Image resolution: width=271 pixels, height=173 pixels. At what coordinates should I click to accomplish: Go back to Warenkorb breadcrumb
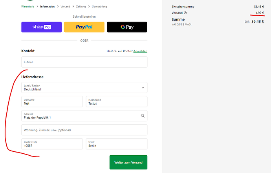(x=28, y=7)
